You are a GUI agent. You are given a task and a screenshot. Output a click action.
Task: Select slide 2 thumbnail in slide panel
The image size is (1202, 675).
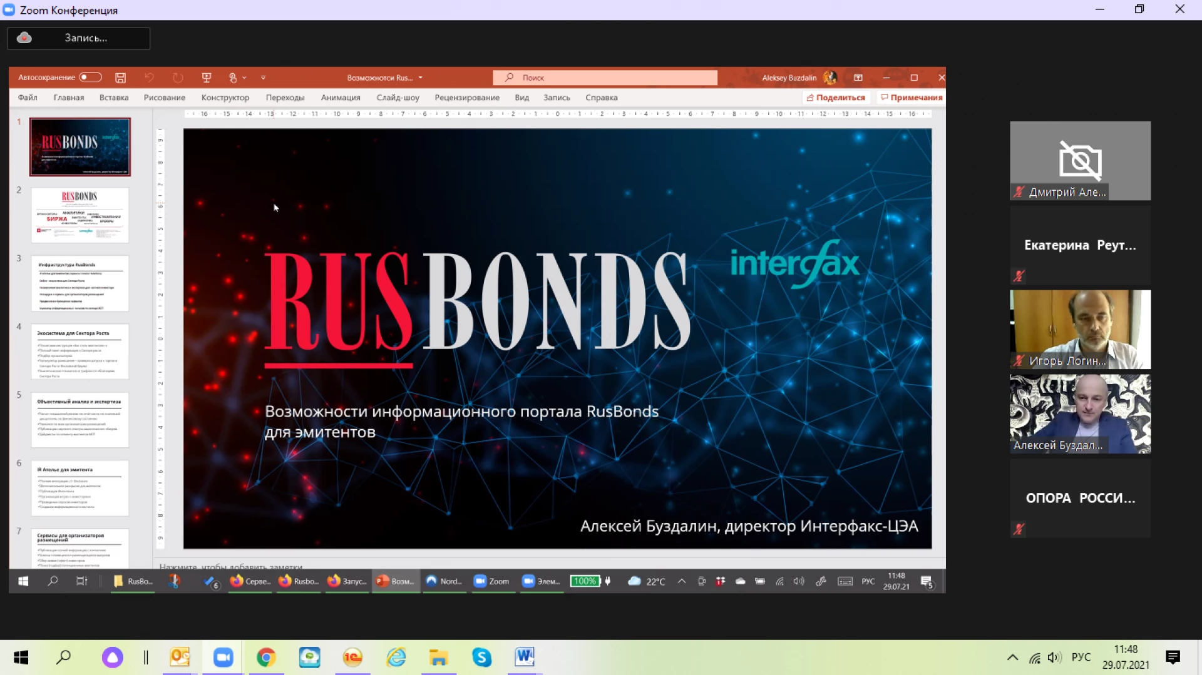80,215
